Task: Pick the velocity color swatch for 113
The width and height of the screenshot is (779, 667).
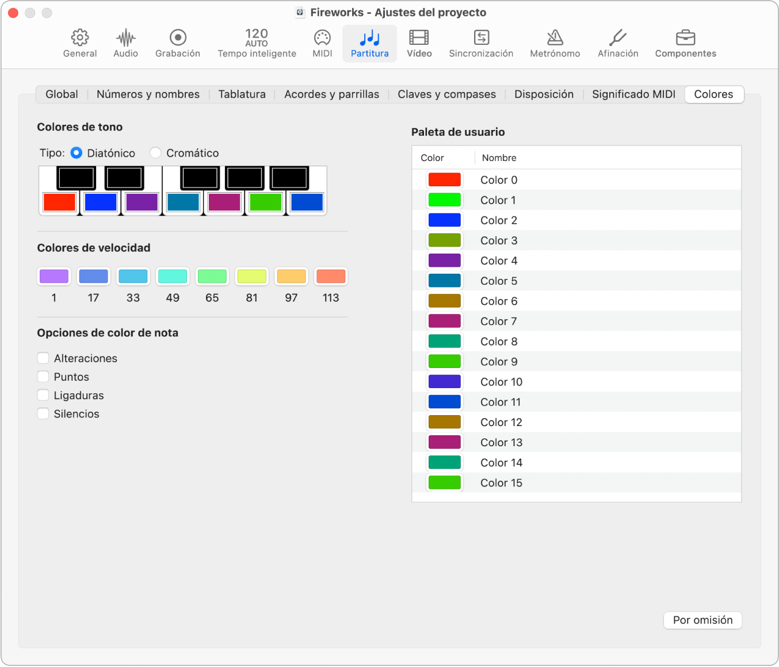Action: coord(331,277)
